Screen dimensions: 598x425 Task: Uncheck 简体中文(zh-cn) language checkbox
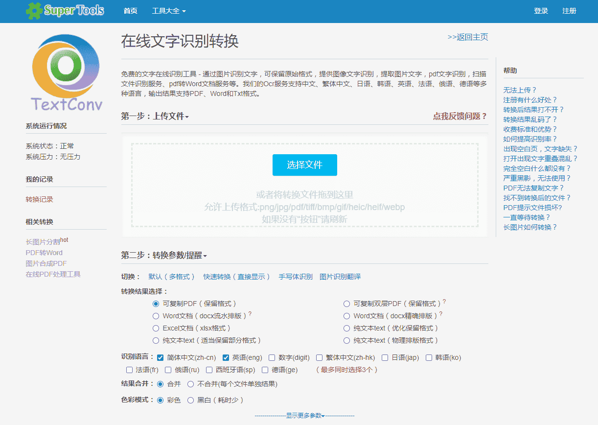pos(161,357)
